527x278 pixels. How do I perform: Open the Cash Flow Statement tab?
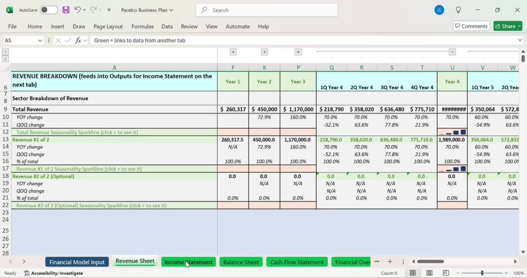click(x=297, y=262)
